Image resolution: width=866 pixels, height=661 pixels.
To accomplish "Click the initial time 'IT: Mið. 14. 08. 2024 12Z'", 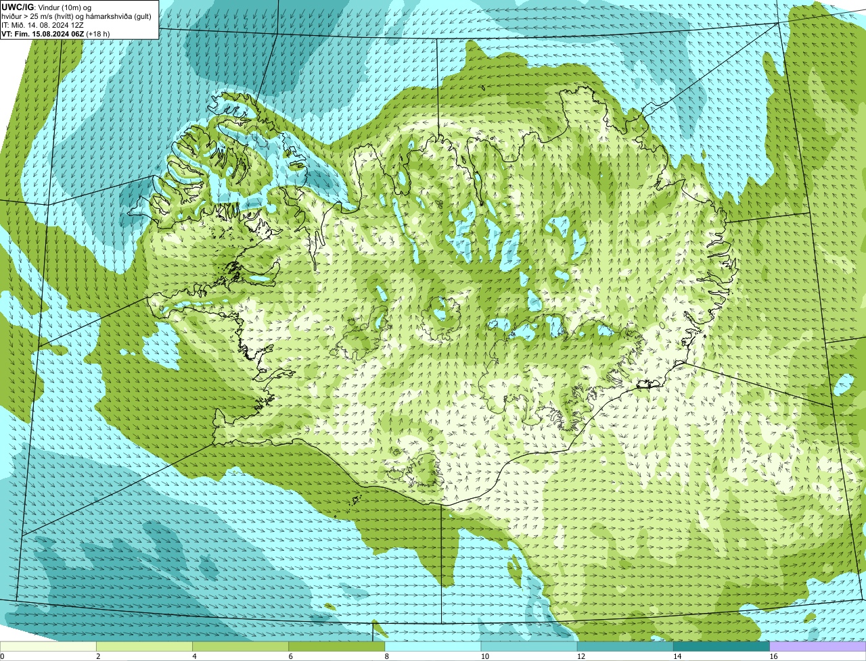I will click(x=43, y=24).
